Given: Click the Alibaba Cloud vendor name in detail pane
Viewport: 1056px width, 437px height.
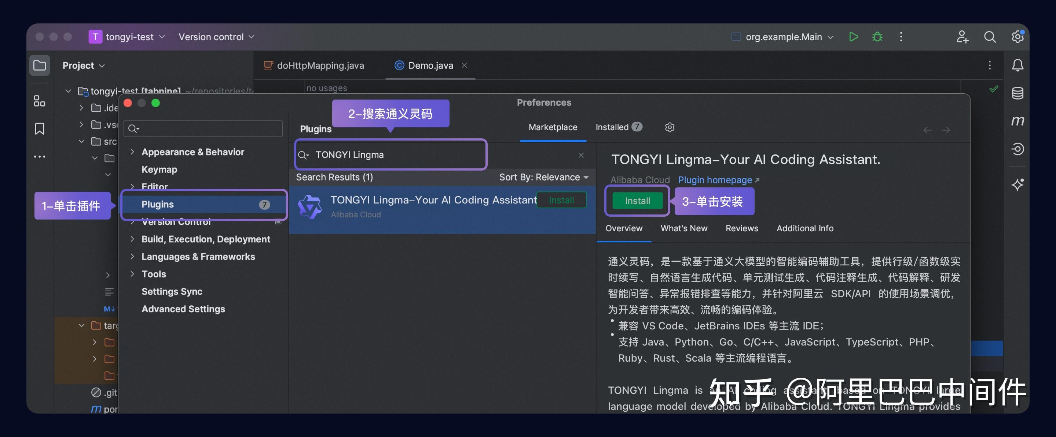Looking at the screenshot, I should pos(639,180).
